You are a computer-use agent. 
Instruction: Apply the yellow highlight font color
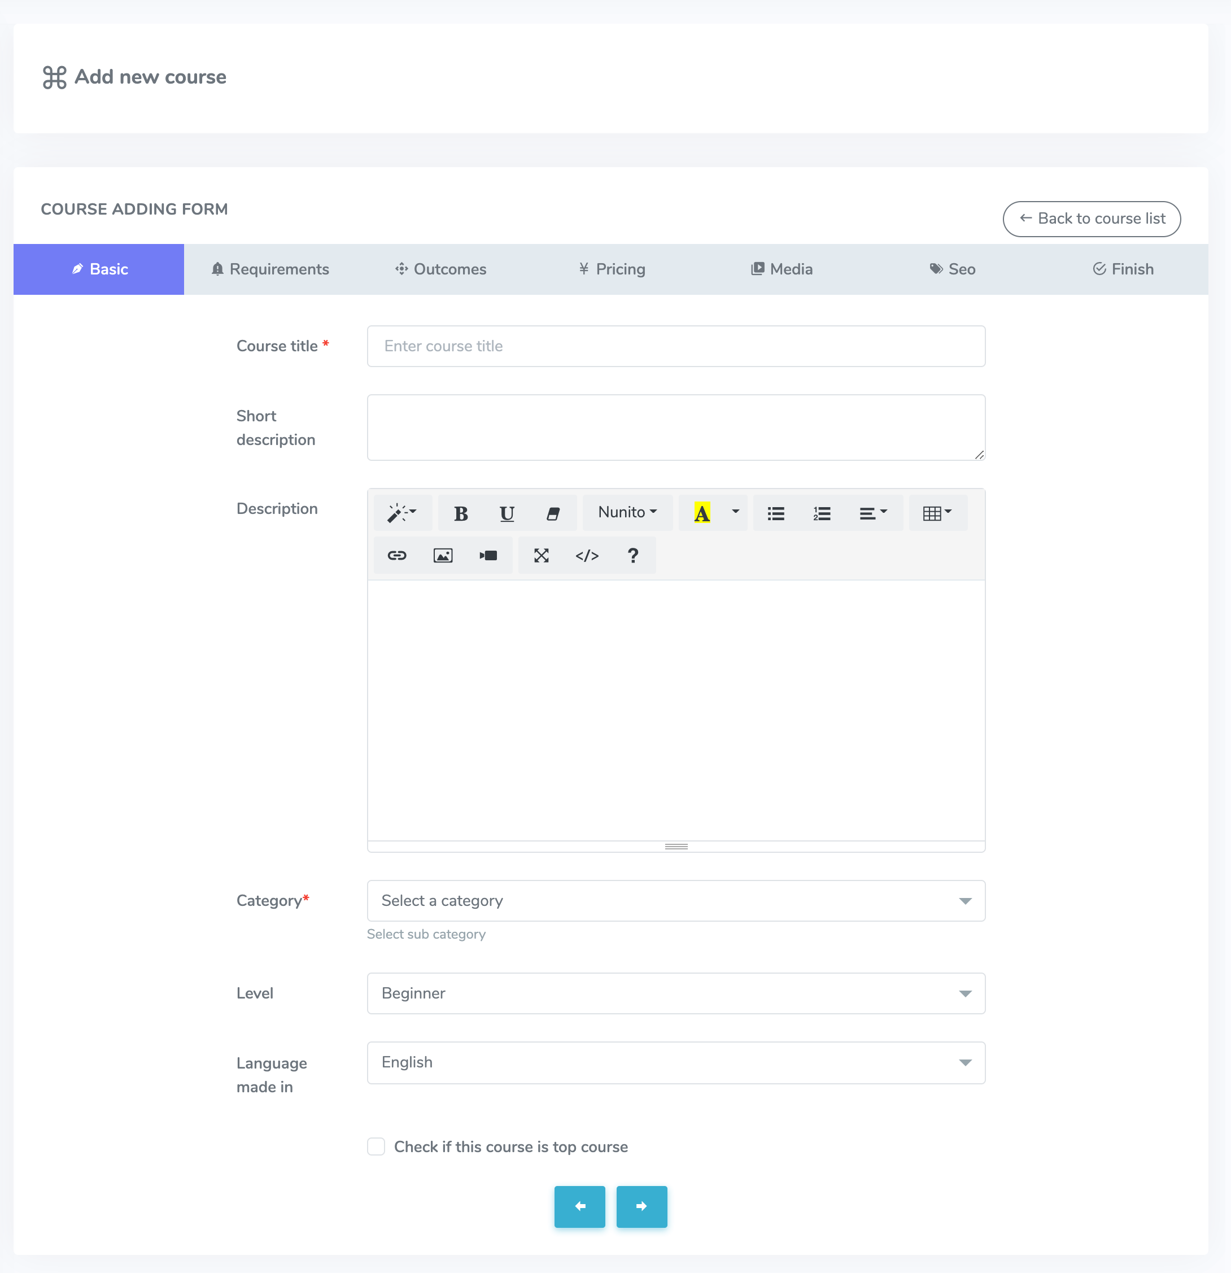click(702, 513)
